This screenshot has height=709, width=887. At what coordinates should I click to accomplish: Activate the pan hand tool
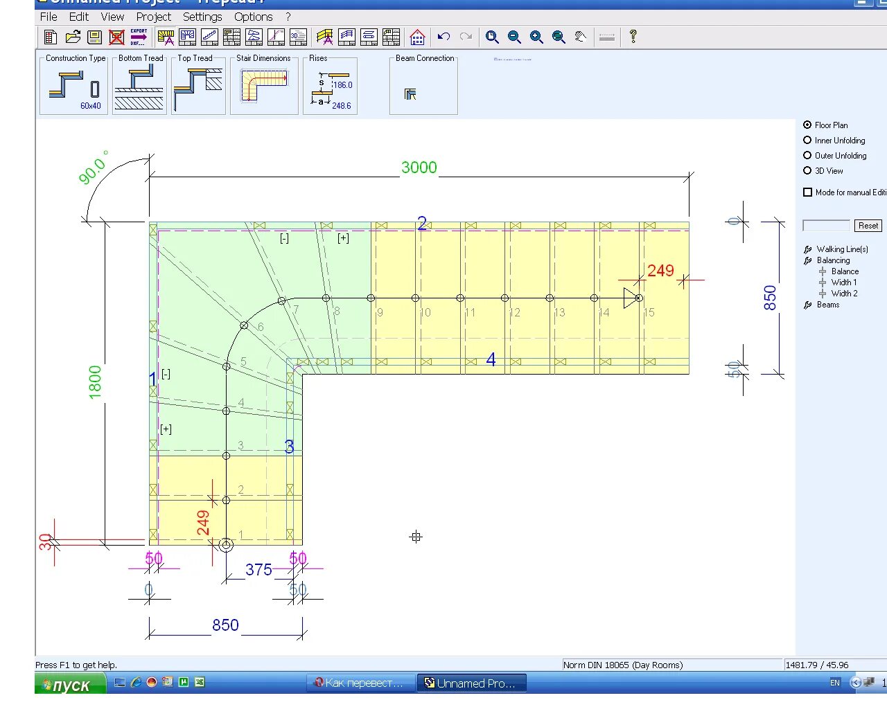(581, 37)
